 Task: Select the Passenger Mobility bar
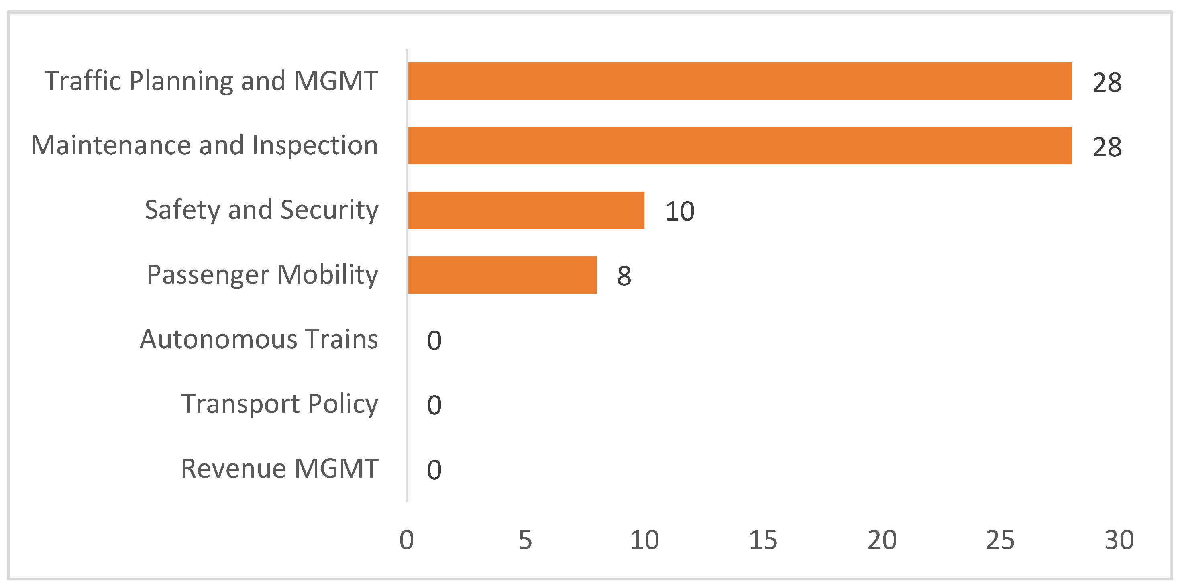pyautogui.click(x=502, y=275)
